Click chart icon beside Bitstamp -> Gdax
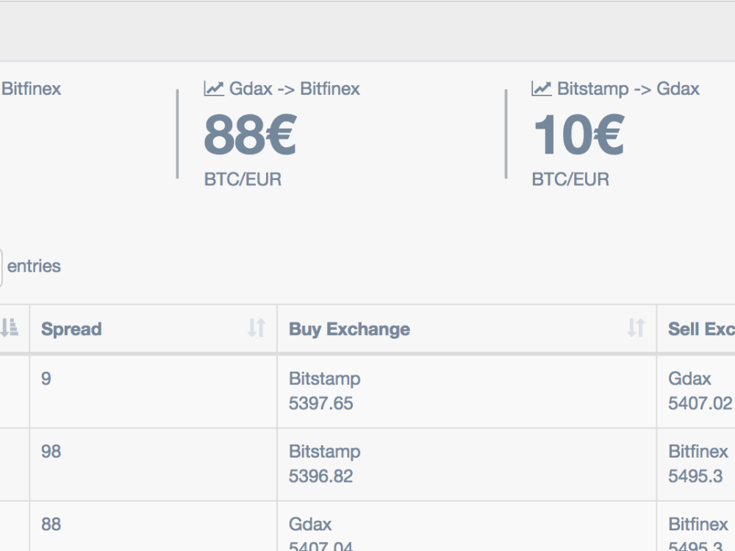Image resolution: width=735 pixels, height=551 pixels. (542, 89)
